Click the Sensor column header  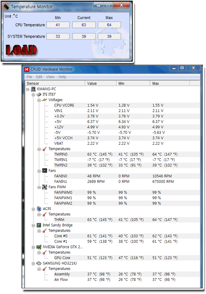pos(55,83)
